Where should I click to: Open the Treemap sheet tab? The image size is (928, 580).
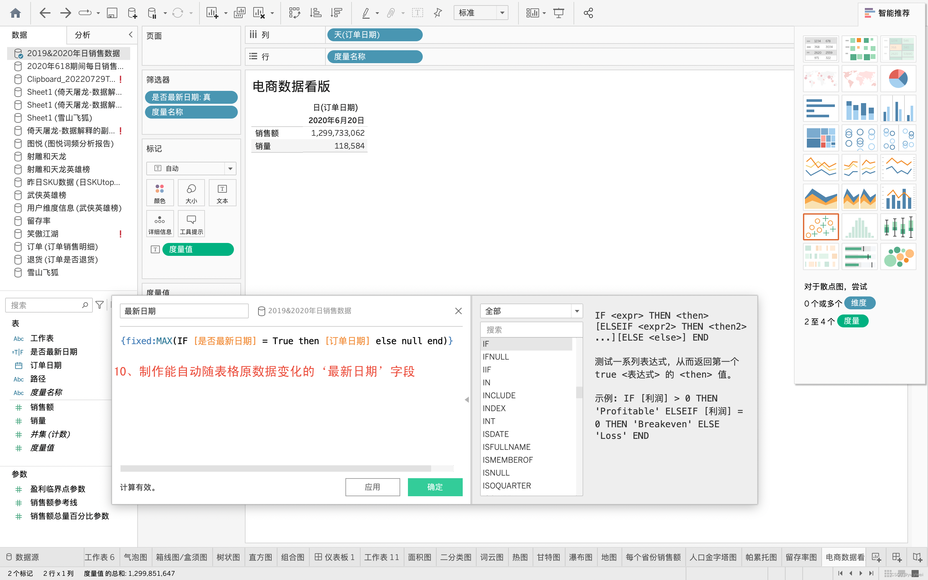228,557
